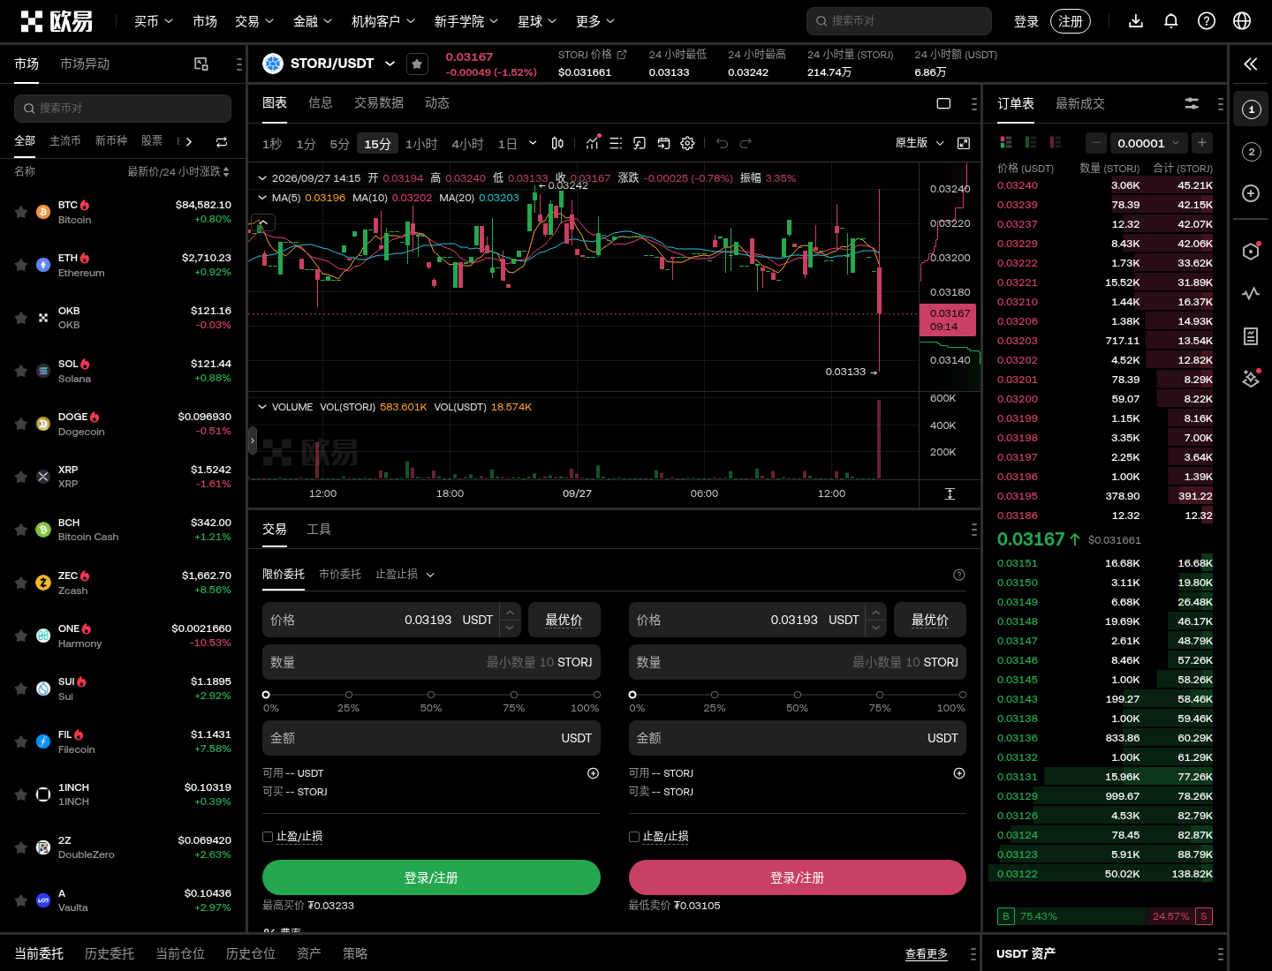
Task: Set buy amount slider to 25%
Action: (x=349, y=695)
